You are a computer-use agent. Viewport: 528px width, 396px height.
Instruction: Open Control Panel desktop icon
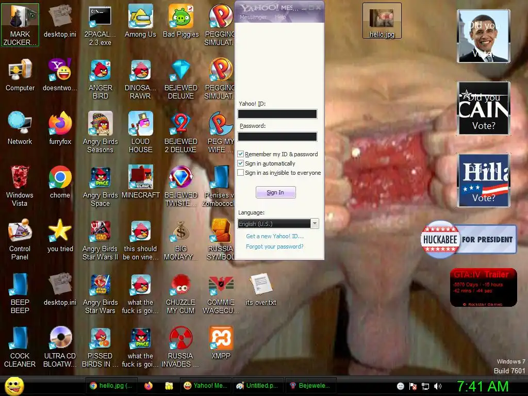coord(20,239)
